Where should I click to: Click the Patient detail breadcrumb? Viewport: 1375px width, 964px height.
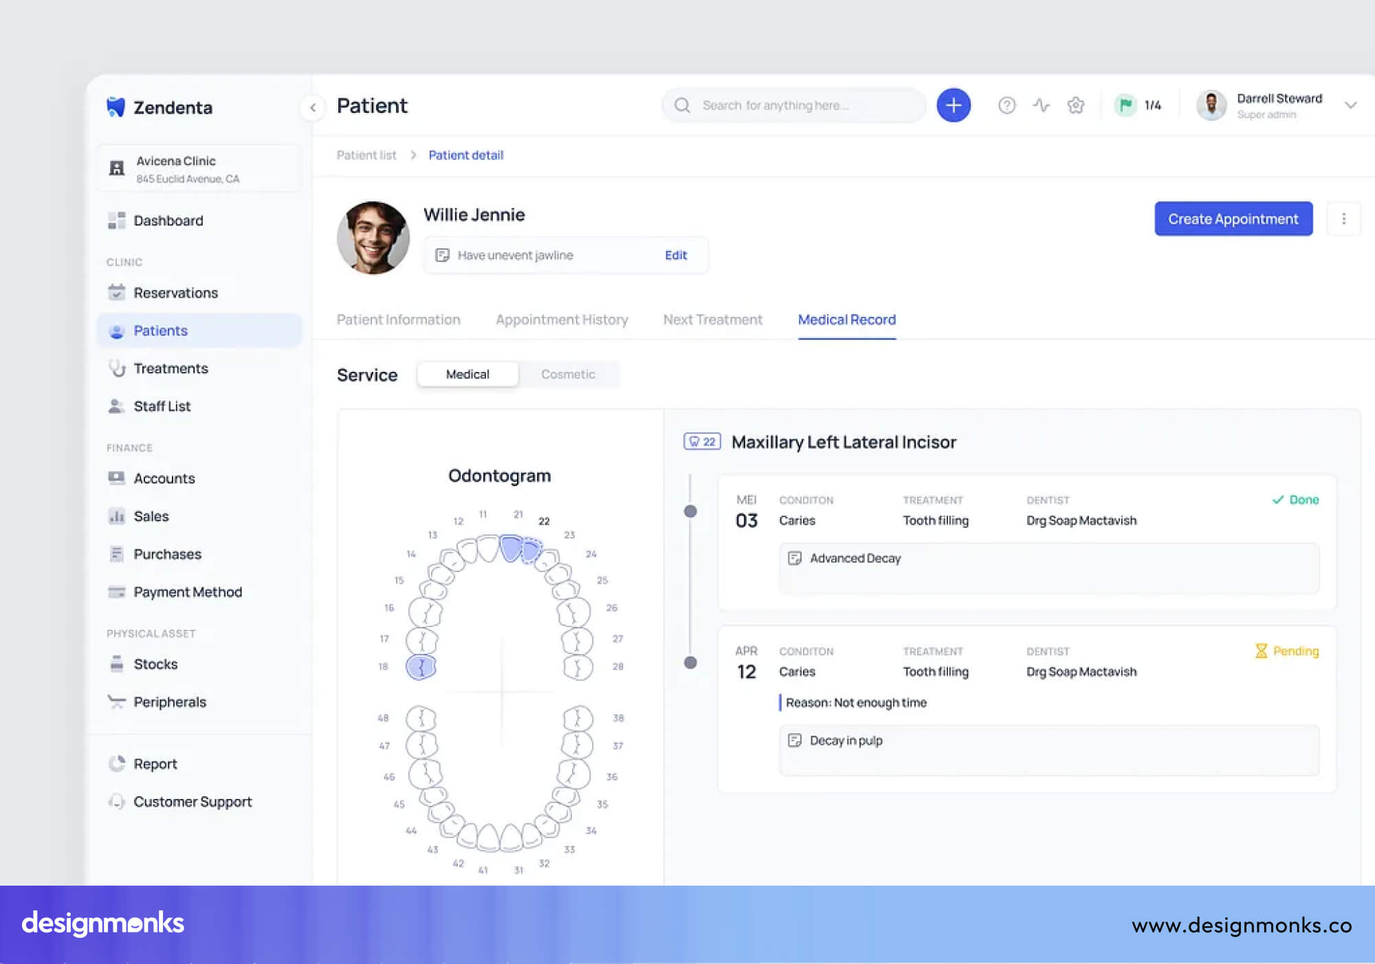click(466, 155)
